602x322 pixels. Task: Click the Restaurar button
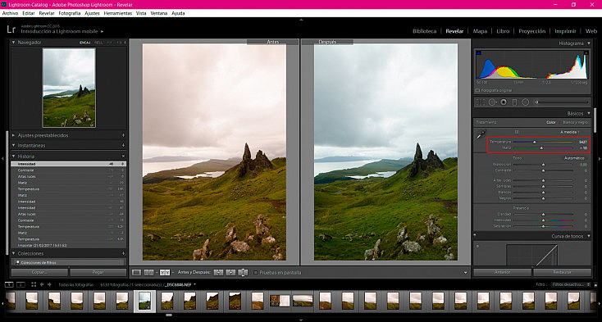563,272
